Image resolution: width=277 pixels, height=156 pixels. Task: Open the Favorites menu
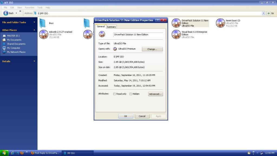coord(30,8)
